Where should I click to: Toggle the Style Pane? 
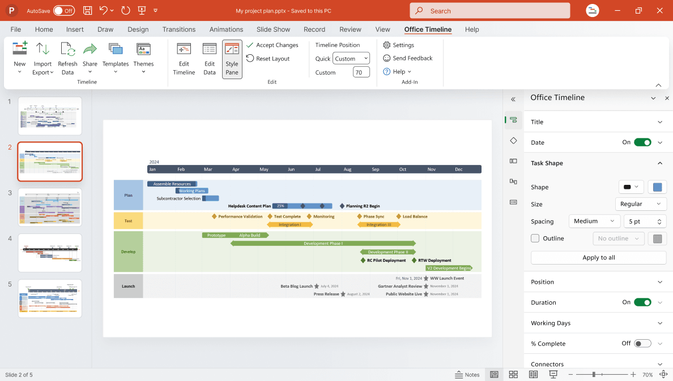[232, 58]
